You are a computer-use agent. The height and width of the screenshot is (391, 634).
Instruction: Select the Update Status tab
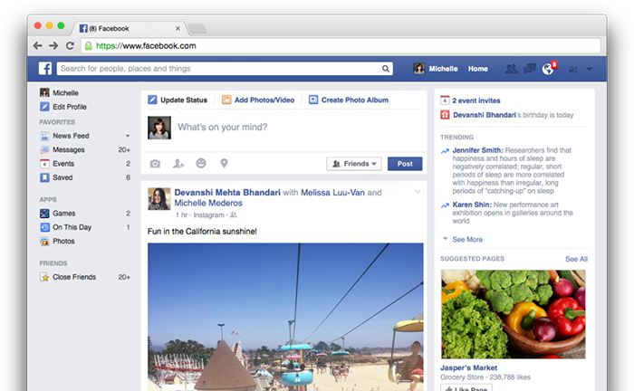178,100
